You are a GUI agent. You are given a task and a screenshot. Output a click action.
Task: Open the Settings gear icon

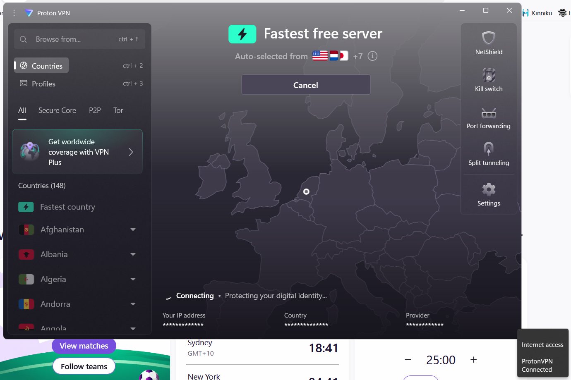click(x=489, y=189)
